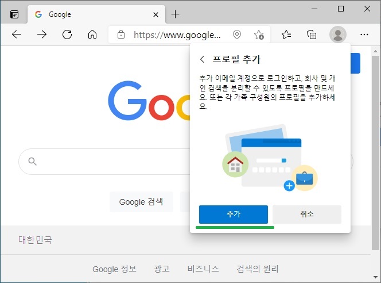Close the Google tab
The image size is (381, 283).
coord(155,14)
